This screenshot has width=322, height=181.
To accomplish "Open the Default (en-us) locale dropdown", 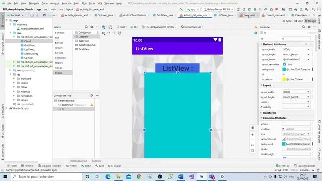I will point(192,27).
